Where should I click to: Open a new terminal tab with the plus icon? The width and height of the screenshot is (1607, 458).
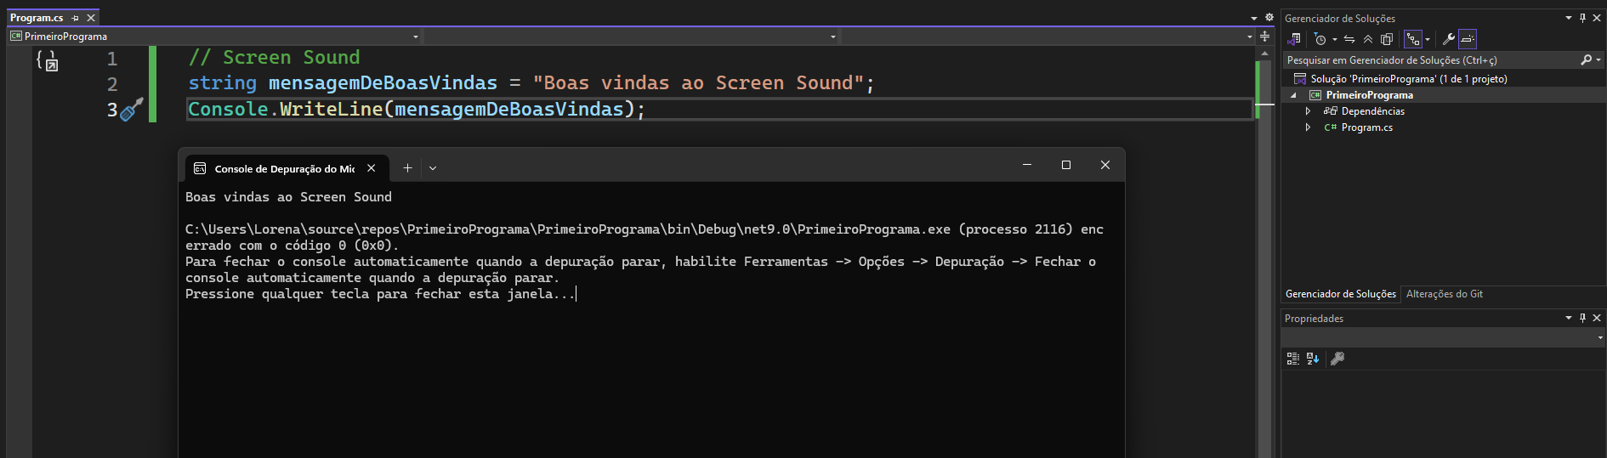pos(407,168)
